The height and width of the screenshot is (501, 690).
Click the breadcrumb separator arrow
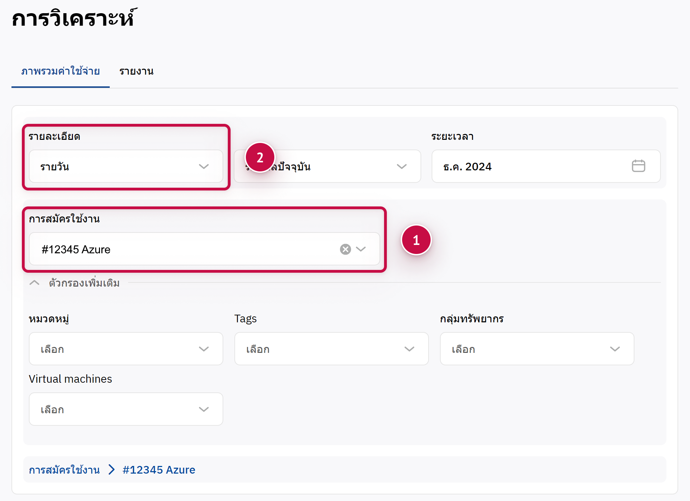pos(111,470)
